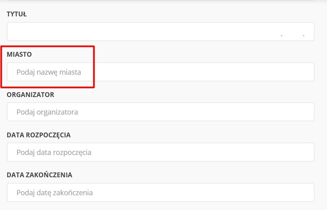327x210 pixels.
Task: Activate the Data rozpoczęcia input field
Action: tap(160, 152)
